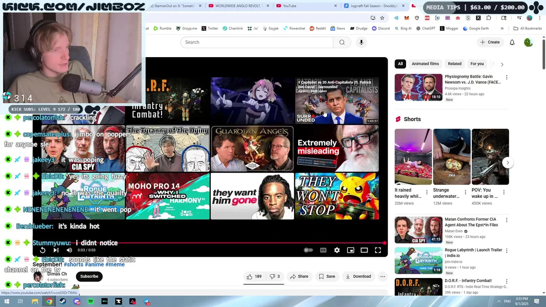
Task: Subscribe to the Dimas Ch channel
Action: (x=89, y=276)
